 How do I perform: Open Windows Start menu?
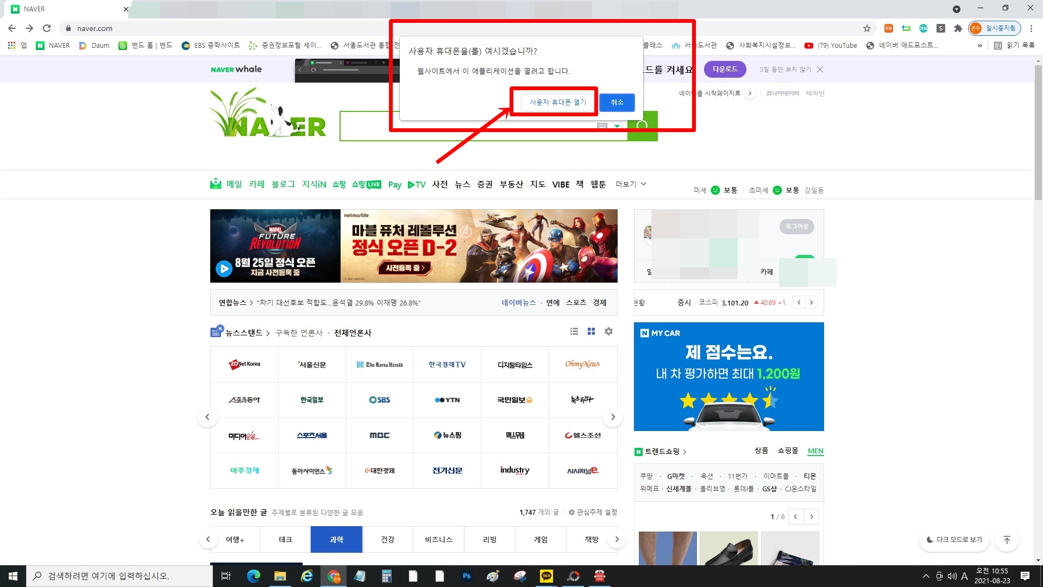click(13, 576)
